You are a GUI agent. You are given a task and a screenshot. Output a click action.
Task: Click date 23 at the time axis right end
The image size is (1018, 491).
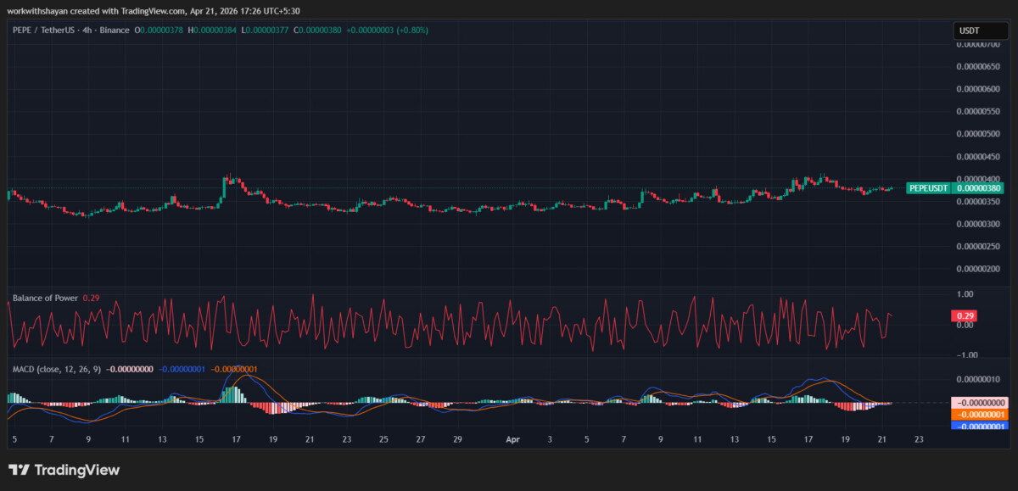(919, 440)
